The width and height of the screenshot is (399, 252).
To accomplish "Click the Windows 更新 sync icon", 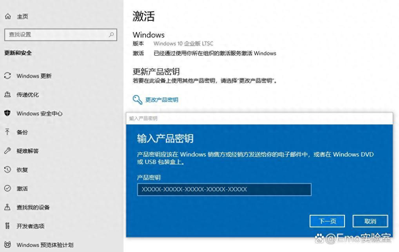I will coord(7,76).
